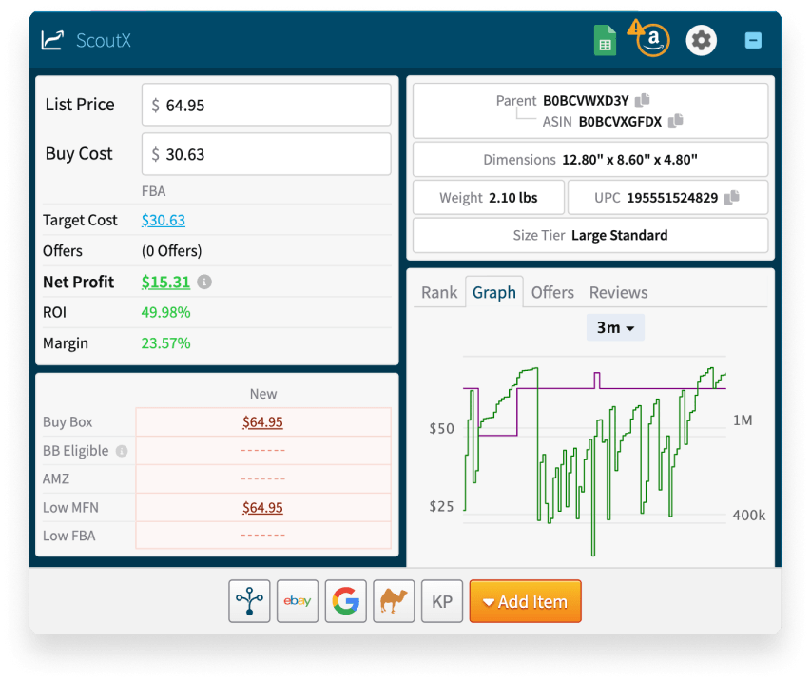
Task: Search the product on Google
Action: (x=345, y=601)
